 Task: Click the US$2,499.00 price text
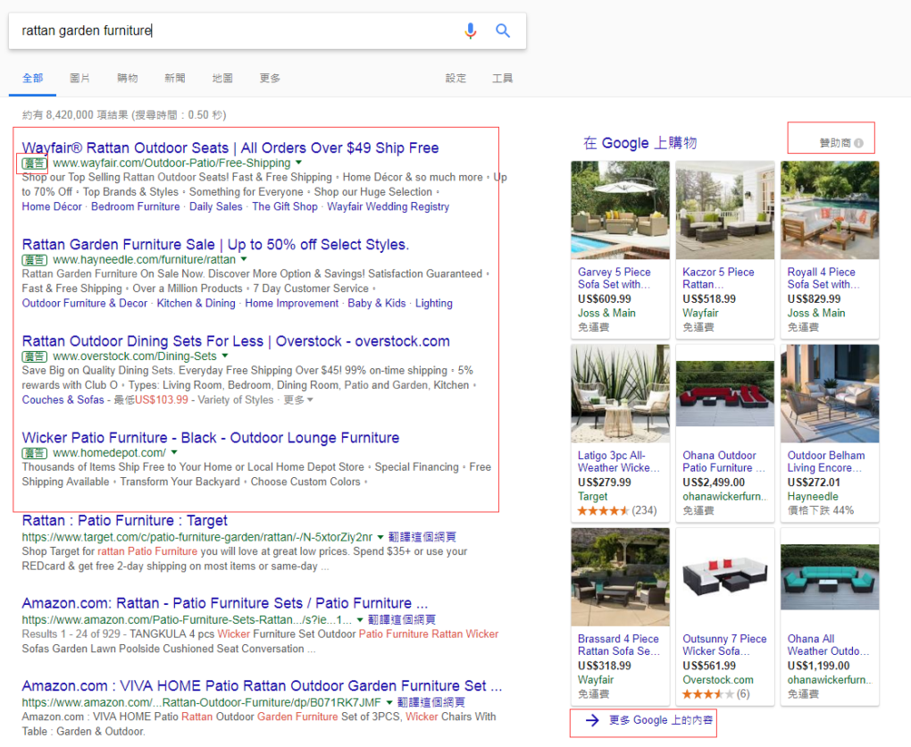[714, 483]
